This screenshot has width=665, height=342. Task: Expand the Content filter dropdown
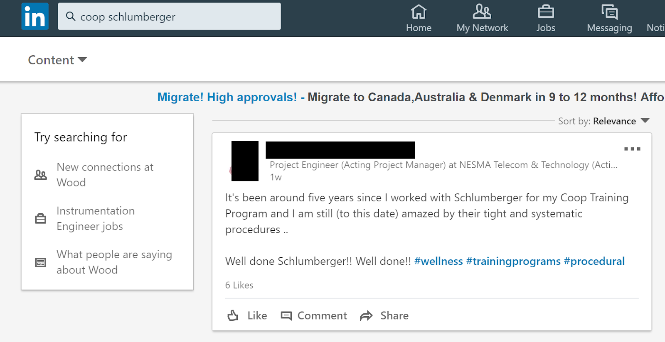[x=57, y=60]
